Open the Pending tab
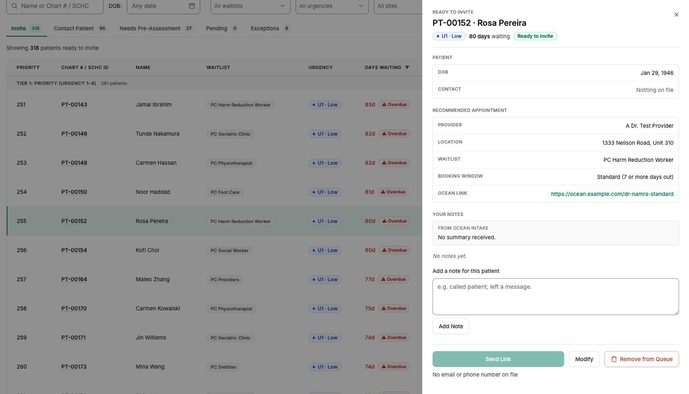The width and height of the screenshot is (689, 394). pyautogui.click(x=222, y=28)
